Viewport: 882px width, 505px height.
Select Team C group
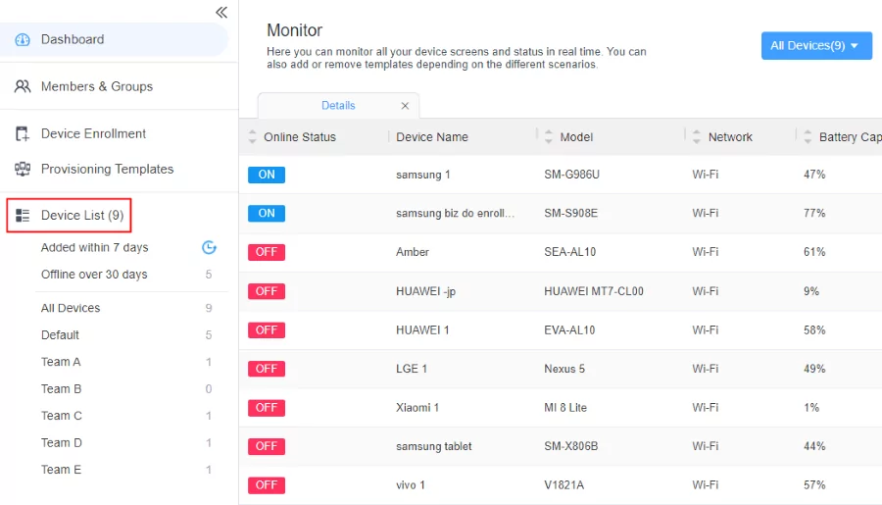[62, 416]
